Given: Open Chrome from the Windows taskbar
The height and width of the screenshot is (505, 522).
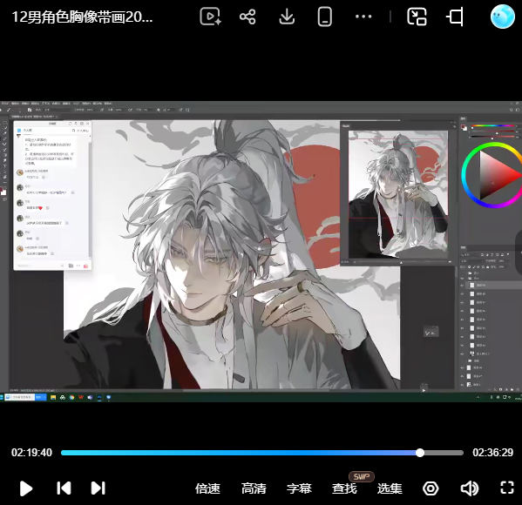Looking at the screenshot, I should pos(71,398).
